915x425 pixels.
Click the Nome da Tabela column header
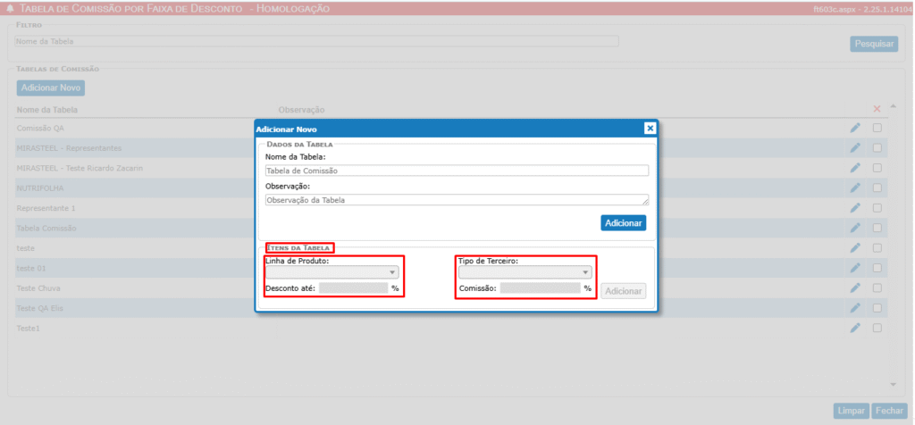pyautogui.click(x=46, y=110)
